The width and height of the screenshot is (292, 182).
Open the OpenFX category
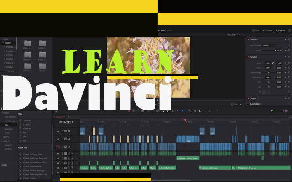click(x=6, y=137)
